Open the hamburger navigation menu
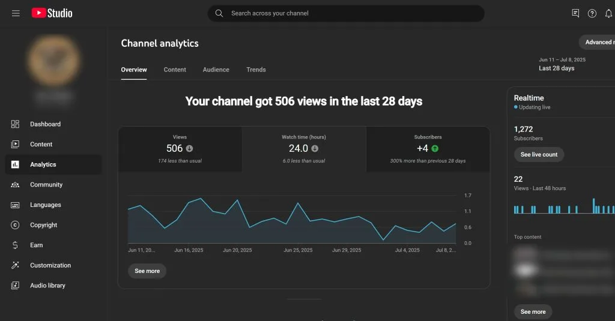Screen dimensions: 615x321 coord(16,13)
